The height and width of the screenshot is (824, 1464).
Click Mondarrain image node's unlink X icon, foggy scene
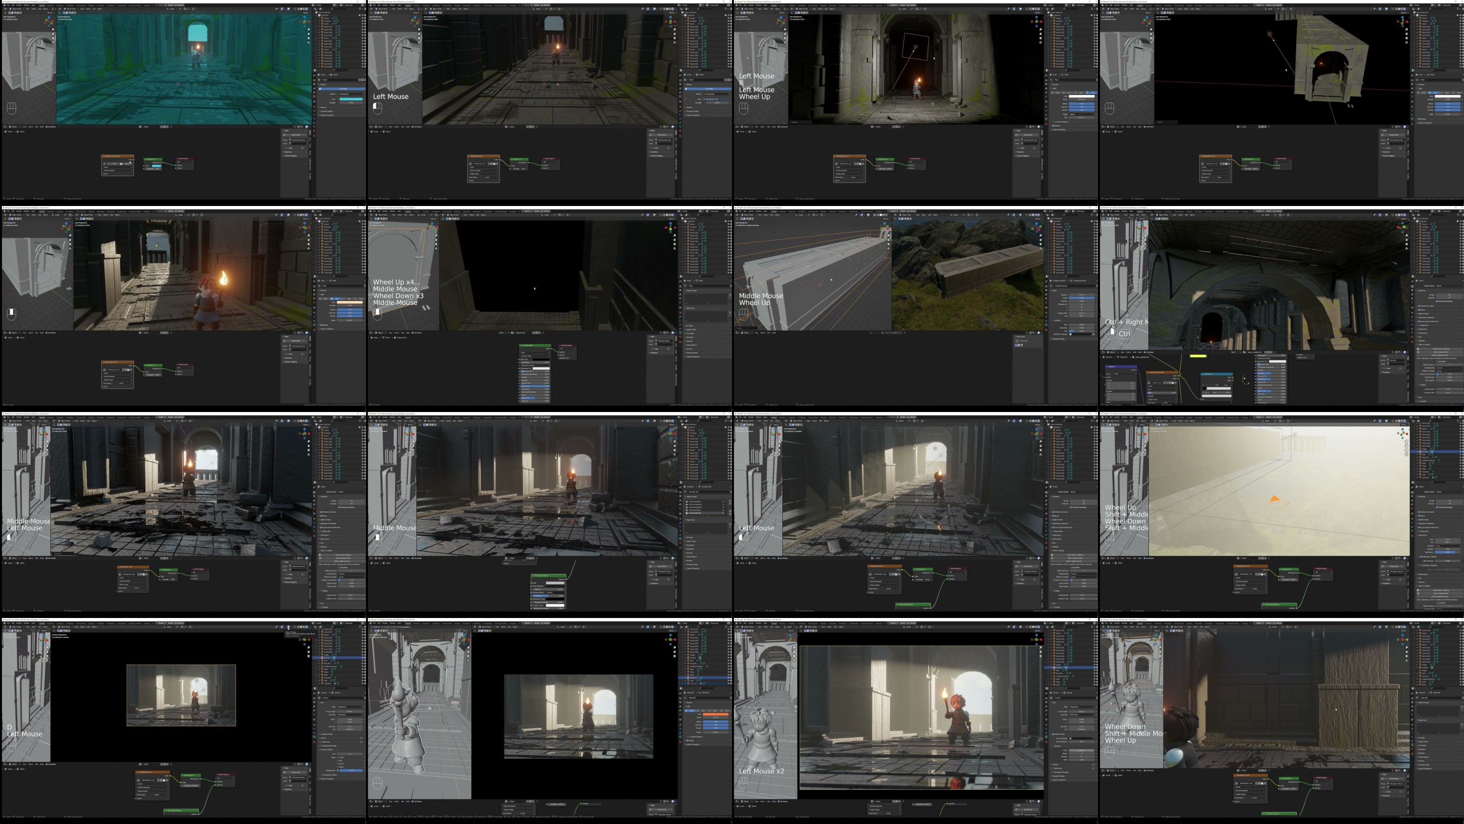click(x=1265, y=575)
